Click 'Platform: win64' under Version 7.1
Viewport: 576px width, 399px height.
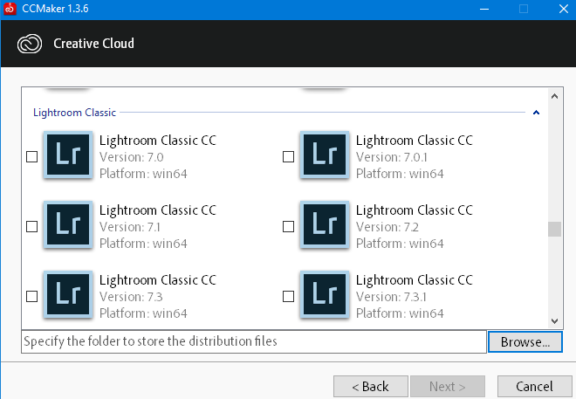[x=143, y=244]
